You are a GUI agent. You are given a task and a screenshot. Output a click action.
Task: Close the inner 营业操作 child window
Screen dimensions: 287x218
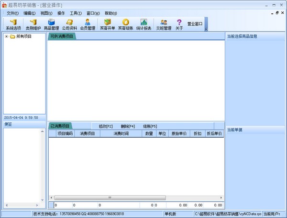[x=282, y=13]
